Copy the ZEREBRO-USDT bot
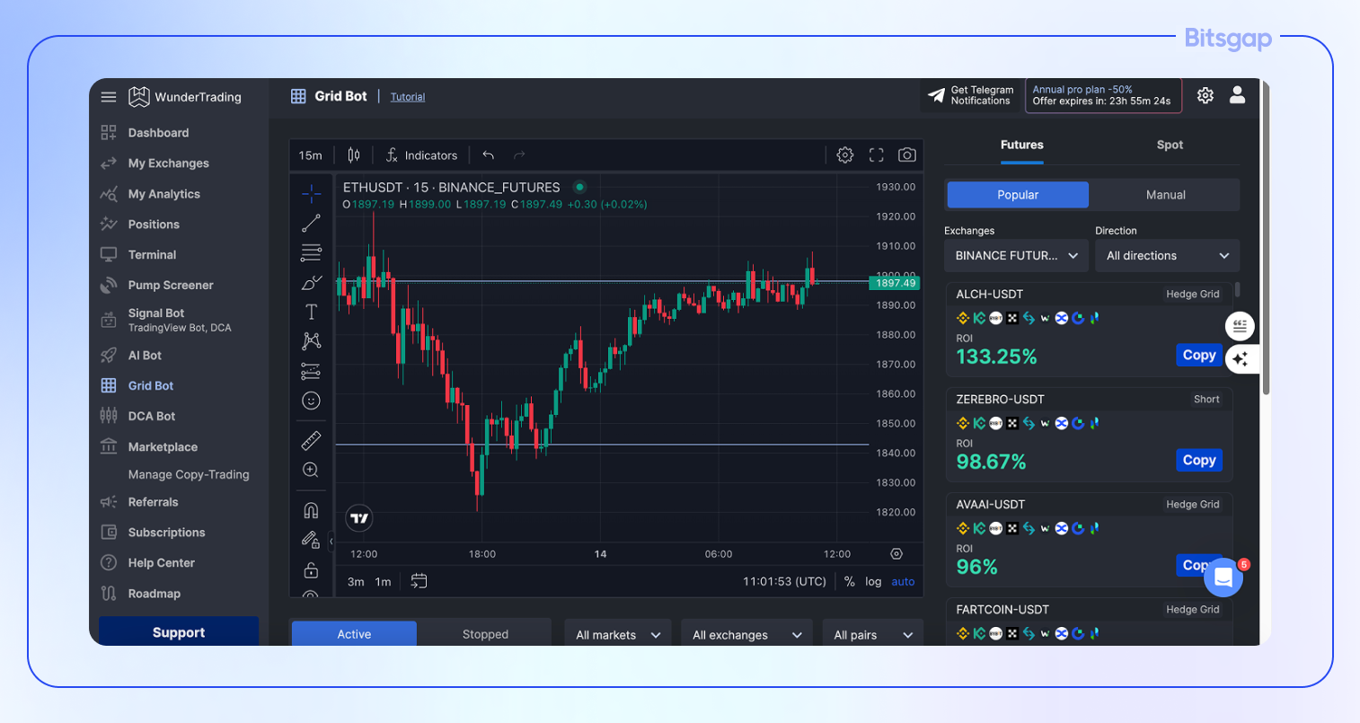The image size is (1360, 723). 1198,460
